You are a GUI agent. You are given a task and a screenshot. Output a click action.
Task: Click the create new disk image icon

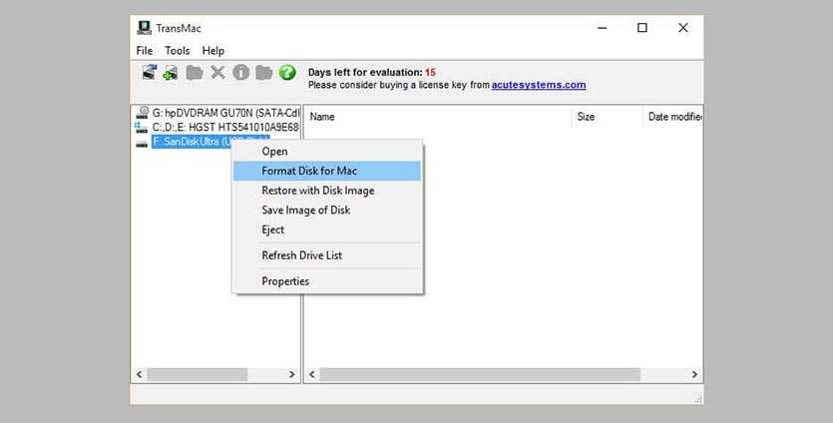(x=171, y=73)
